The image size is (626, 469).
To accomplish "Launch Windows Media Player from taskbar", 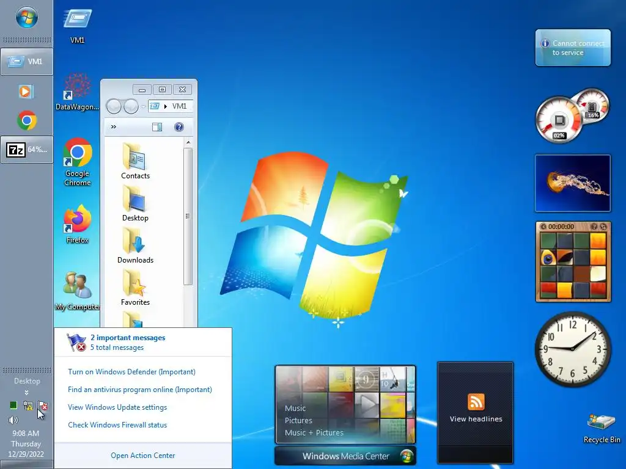I will 26,92.
